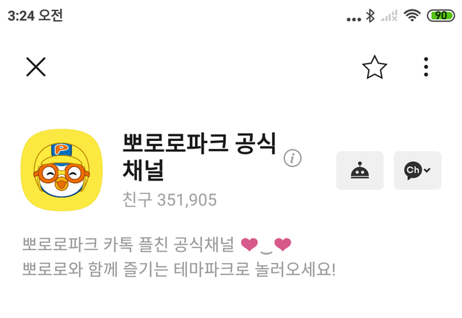
Task: Tap the second pink heart emoji in description
Action: tap(282, 244)
